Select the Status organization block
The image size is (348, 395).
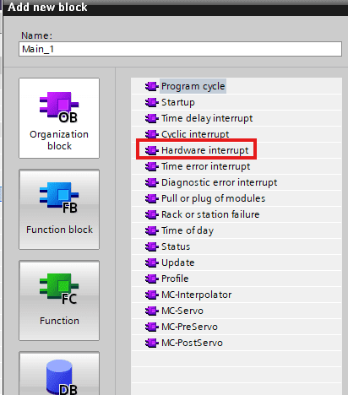[x=176, y=246]
